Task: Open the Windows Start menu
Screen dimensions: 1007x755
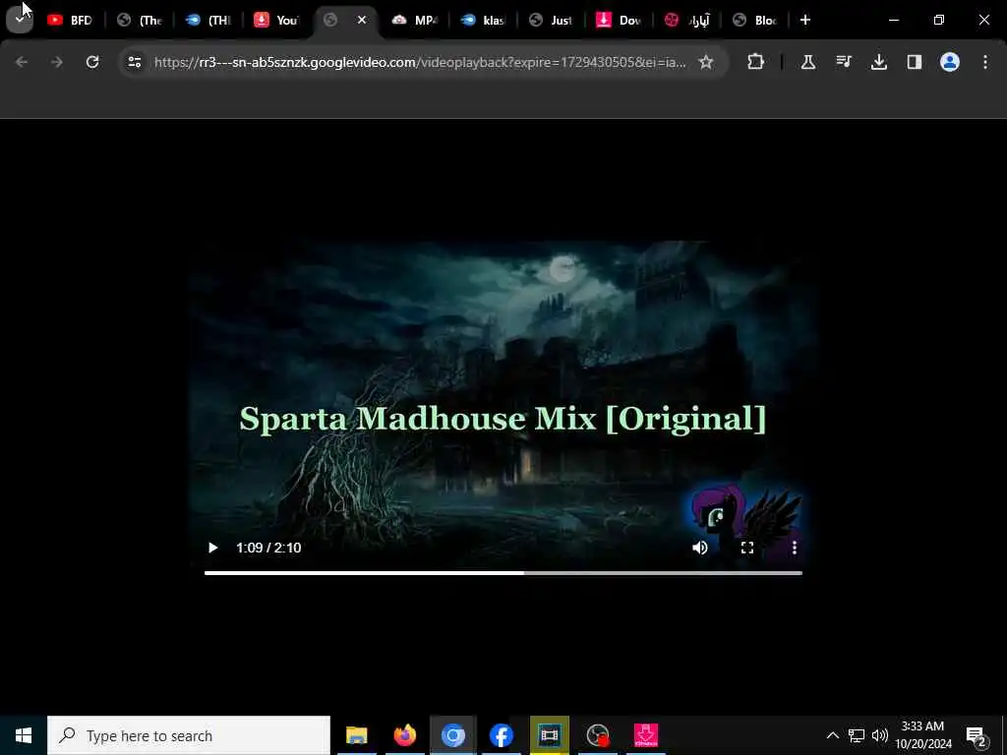Action: pos(24,735)
